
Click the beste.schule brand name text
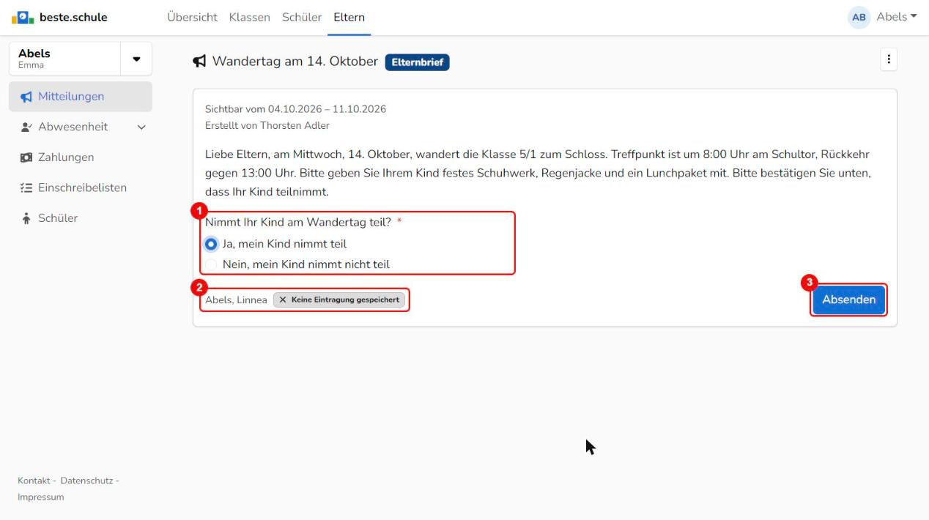73,17
